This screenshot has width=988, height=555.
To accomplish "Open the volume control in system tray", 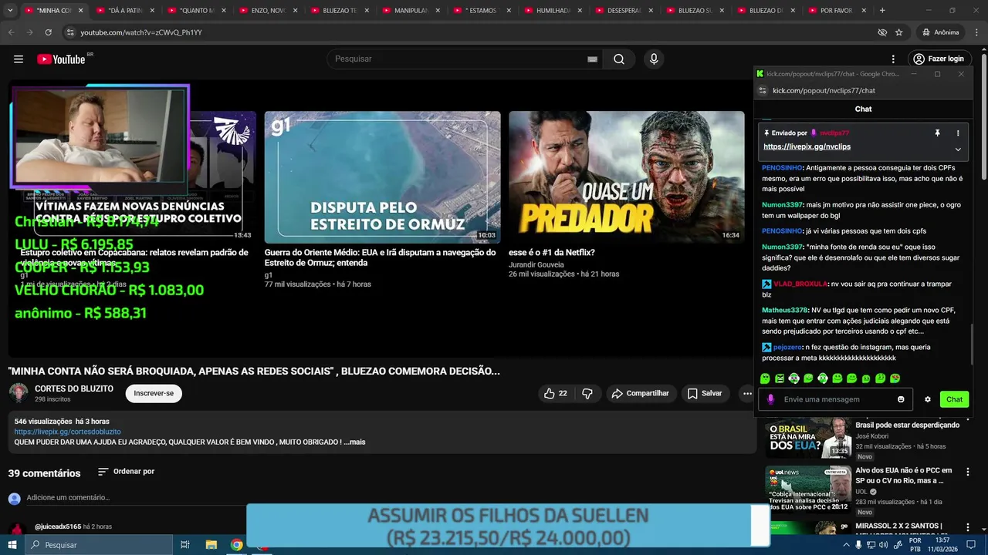I will coord(883,545).
